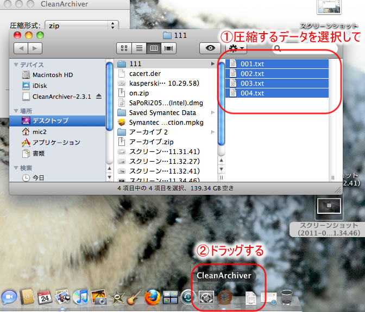Expand the 111 folder arrow
Image resolution: width=365 pixels, height=312 pixels.
212,63
